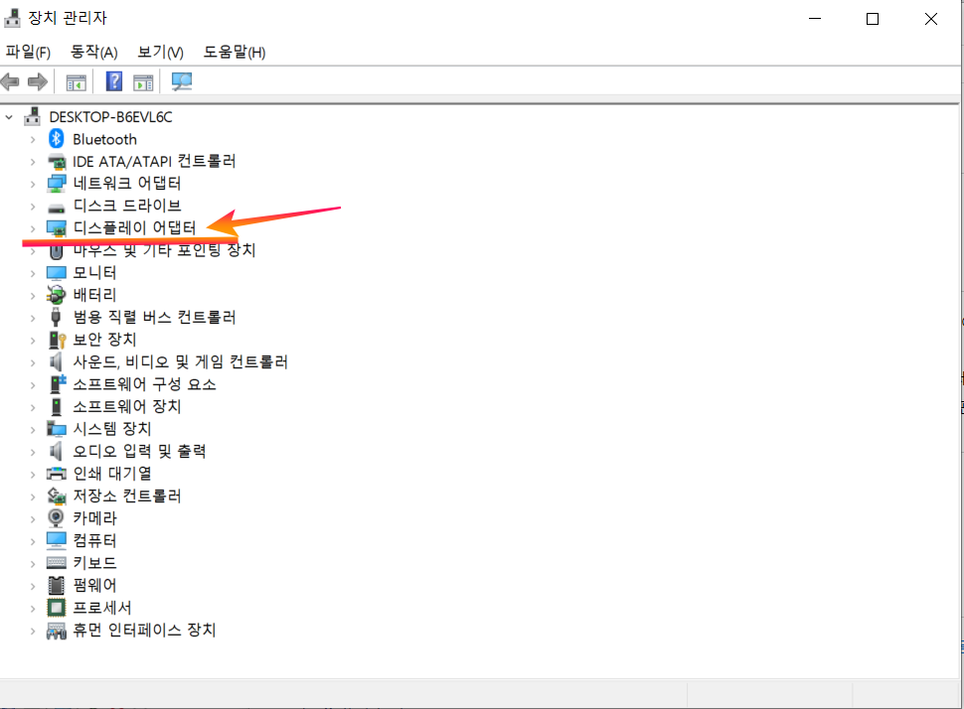The width and height of the screenshot is (964, 709).
Task: Click the 시스템 장치 icon
Action: (x=57, y=429)
